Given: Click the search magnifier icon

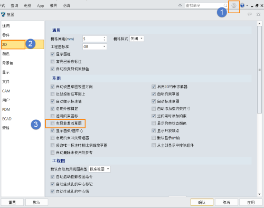Looking at the screenshot, I should 225,5.
